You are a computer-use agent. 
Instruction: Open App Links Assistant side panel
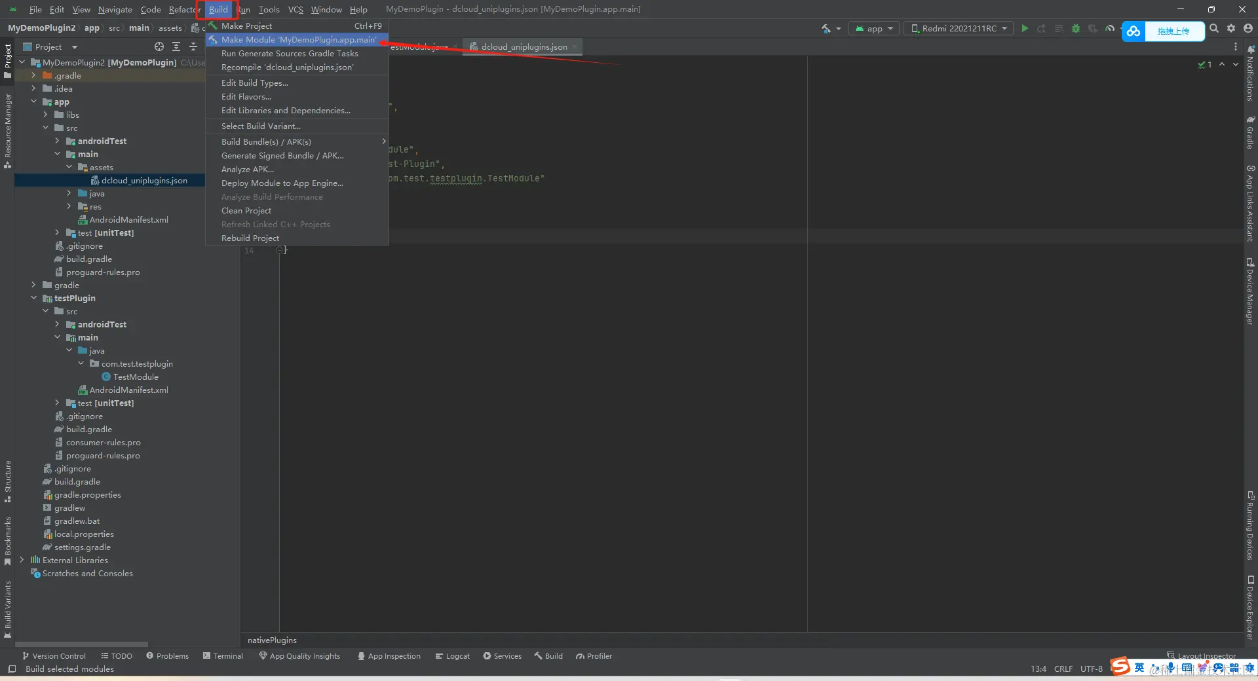tap(1251, 203)
